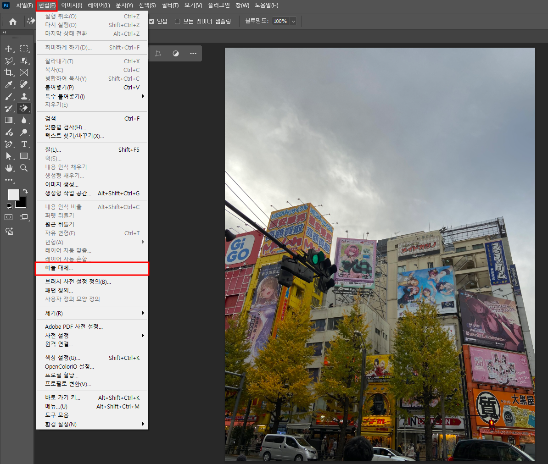This screenshot has height=464, width=548.
Task: Choose 칠(L)... from the menu
Action: (x=92, y=150)
